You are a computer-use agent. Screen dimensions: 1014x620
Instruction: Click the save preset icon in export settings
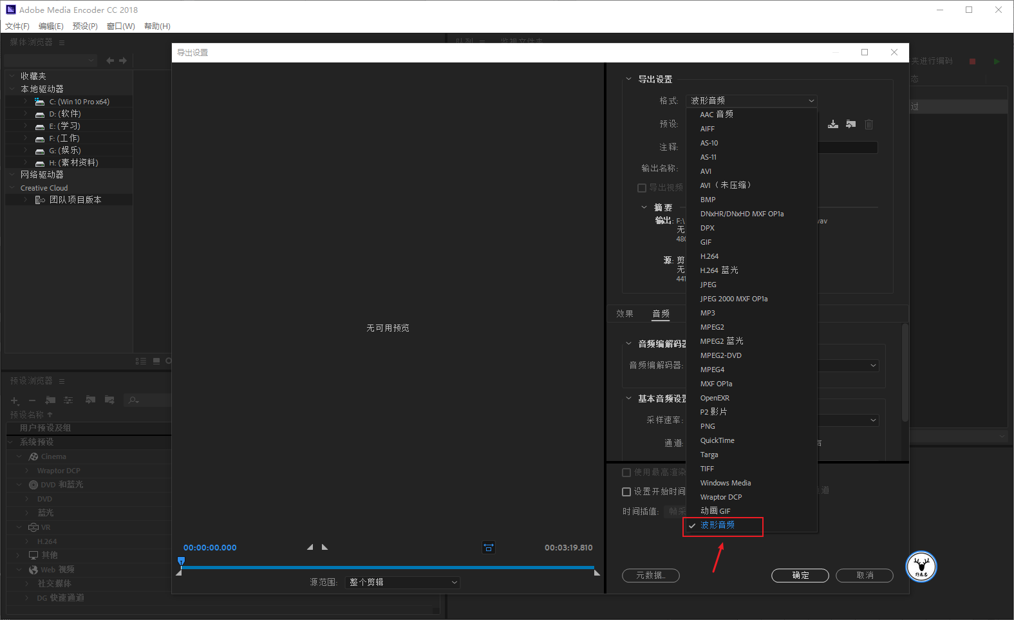tap(833, 124)
